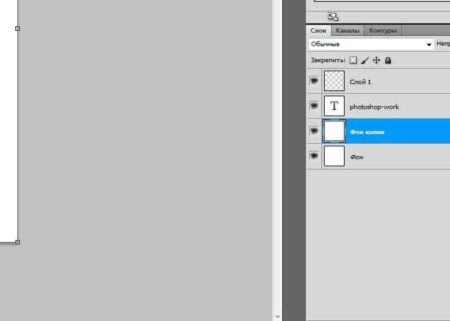Select the layer named photoshop-work
This screenshot has width=450, height=321.
pyautogui.click(x=374, y=107)
